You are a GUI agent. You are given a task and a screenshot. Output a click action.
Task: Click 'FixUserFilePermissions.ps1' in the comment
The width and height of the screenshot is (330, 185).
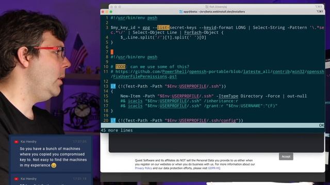(145, 77)
